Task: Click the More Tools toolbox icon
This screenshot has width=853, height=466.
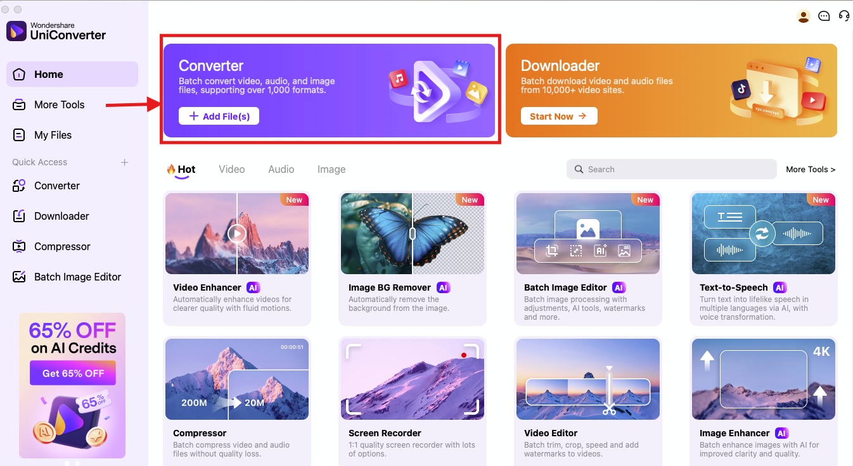Action: [x=19, y=104]
